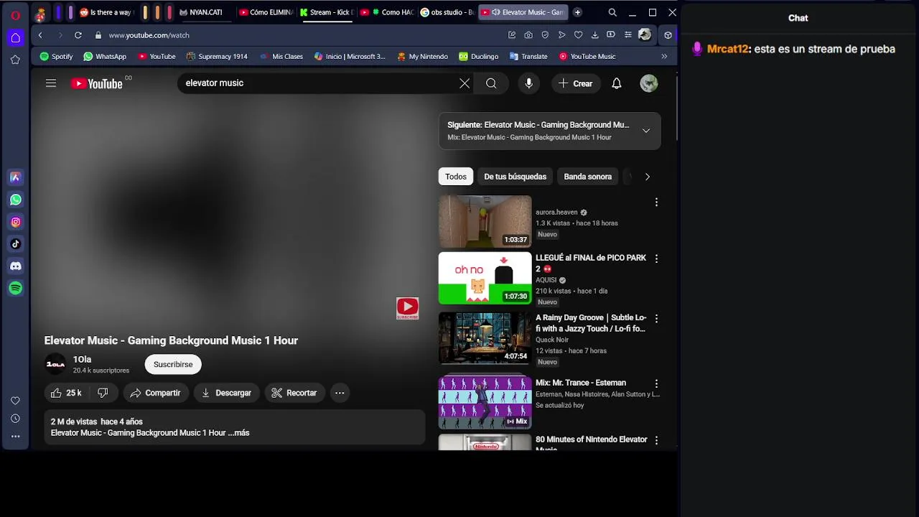Open options for the PICO PARK video
This screenshot has height=517, width=919.
click(656, 258)
